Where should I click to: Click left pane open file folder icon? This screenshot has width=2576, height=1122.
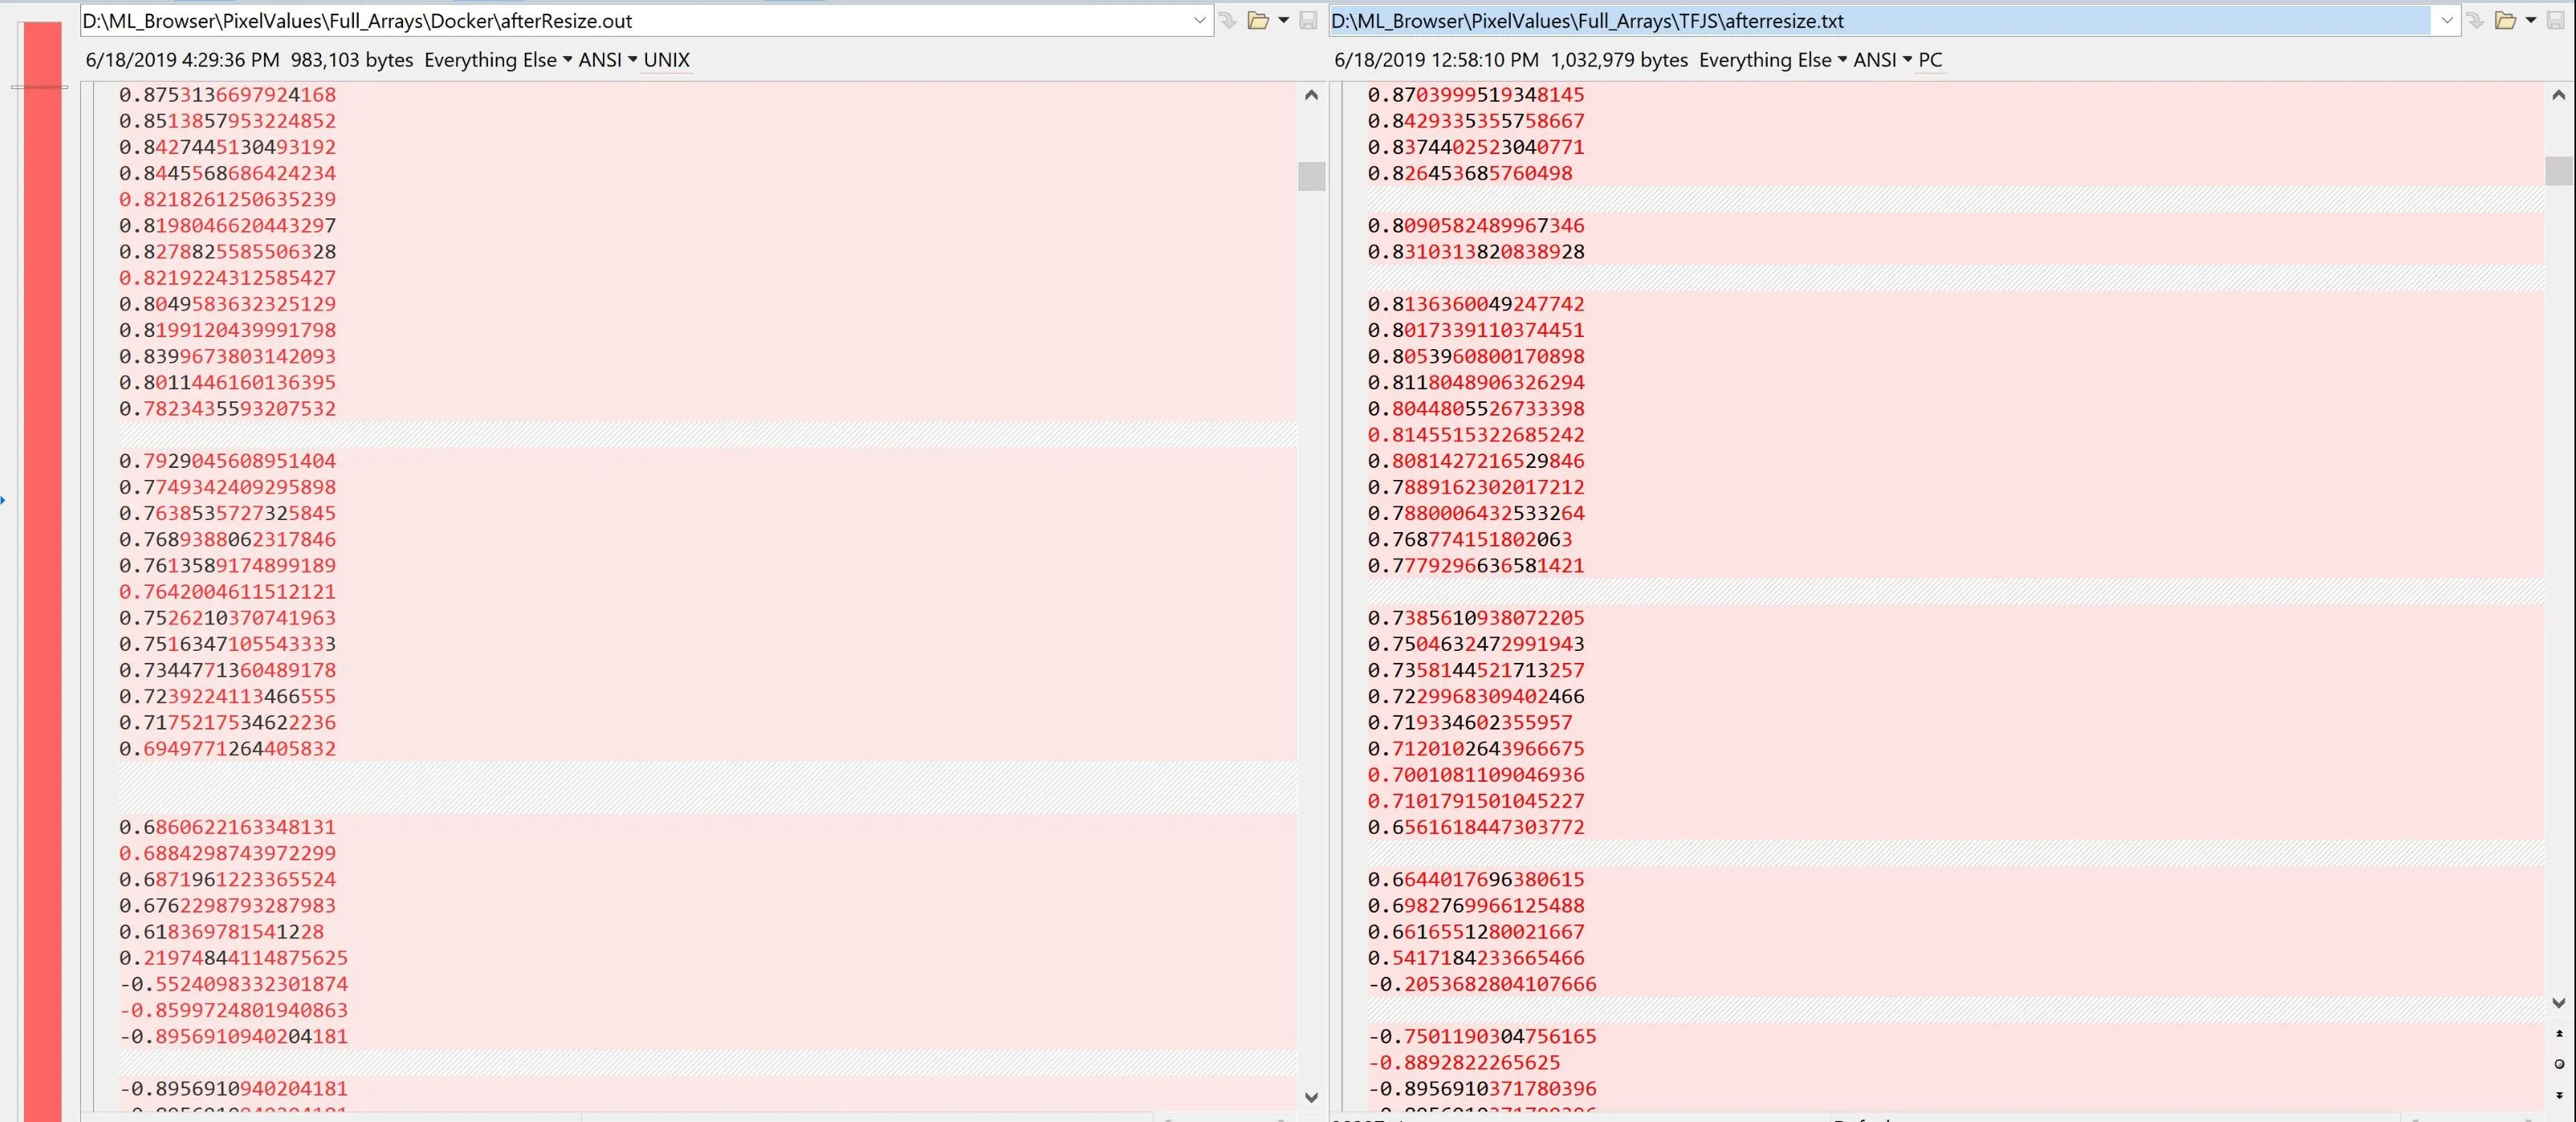(x=1258, y=21)
